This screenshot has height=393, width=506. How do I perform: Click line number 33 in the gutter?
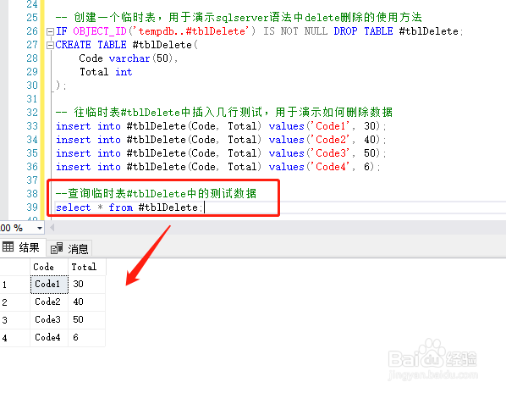point(32,126)
